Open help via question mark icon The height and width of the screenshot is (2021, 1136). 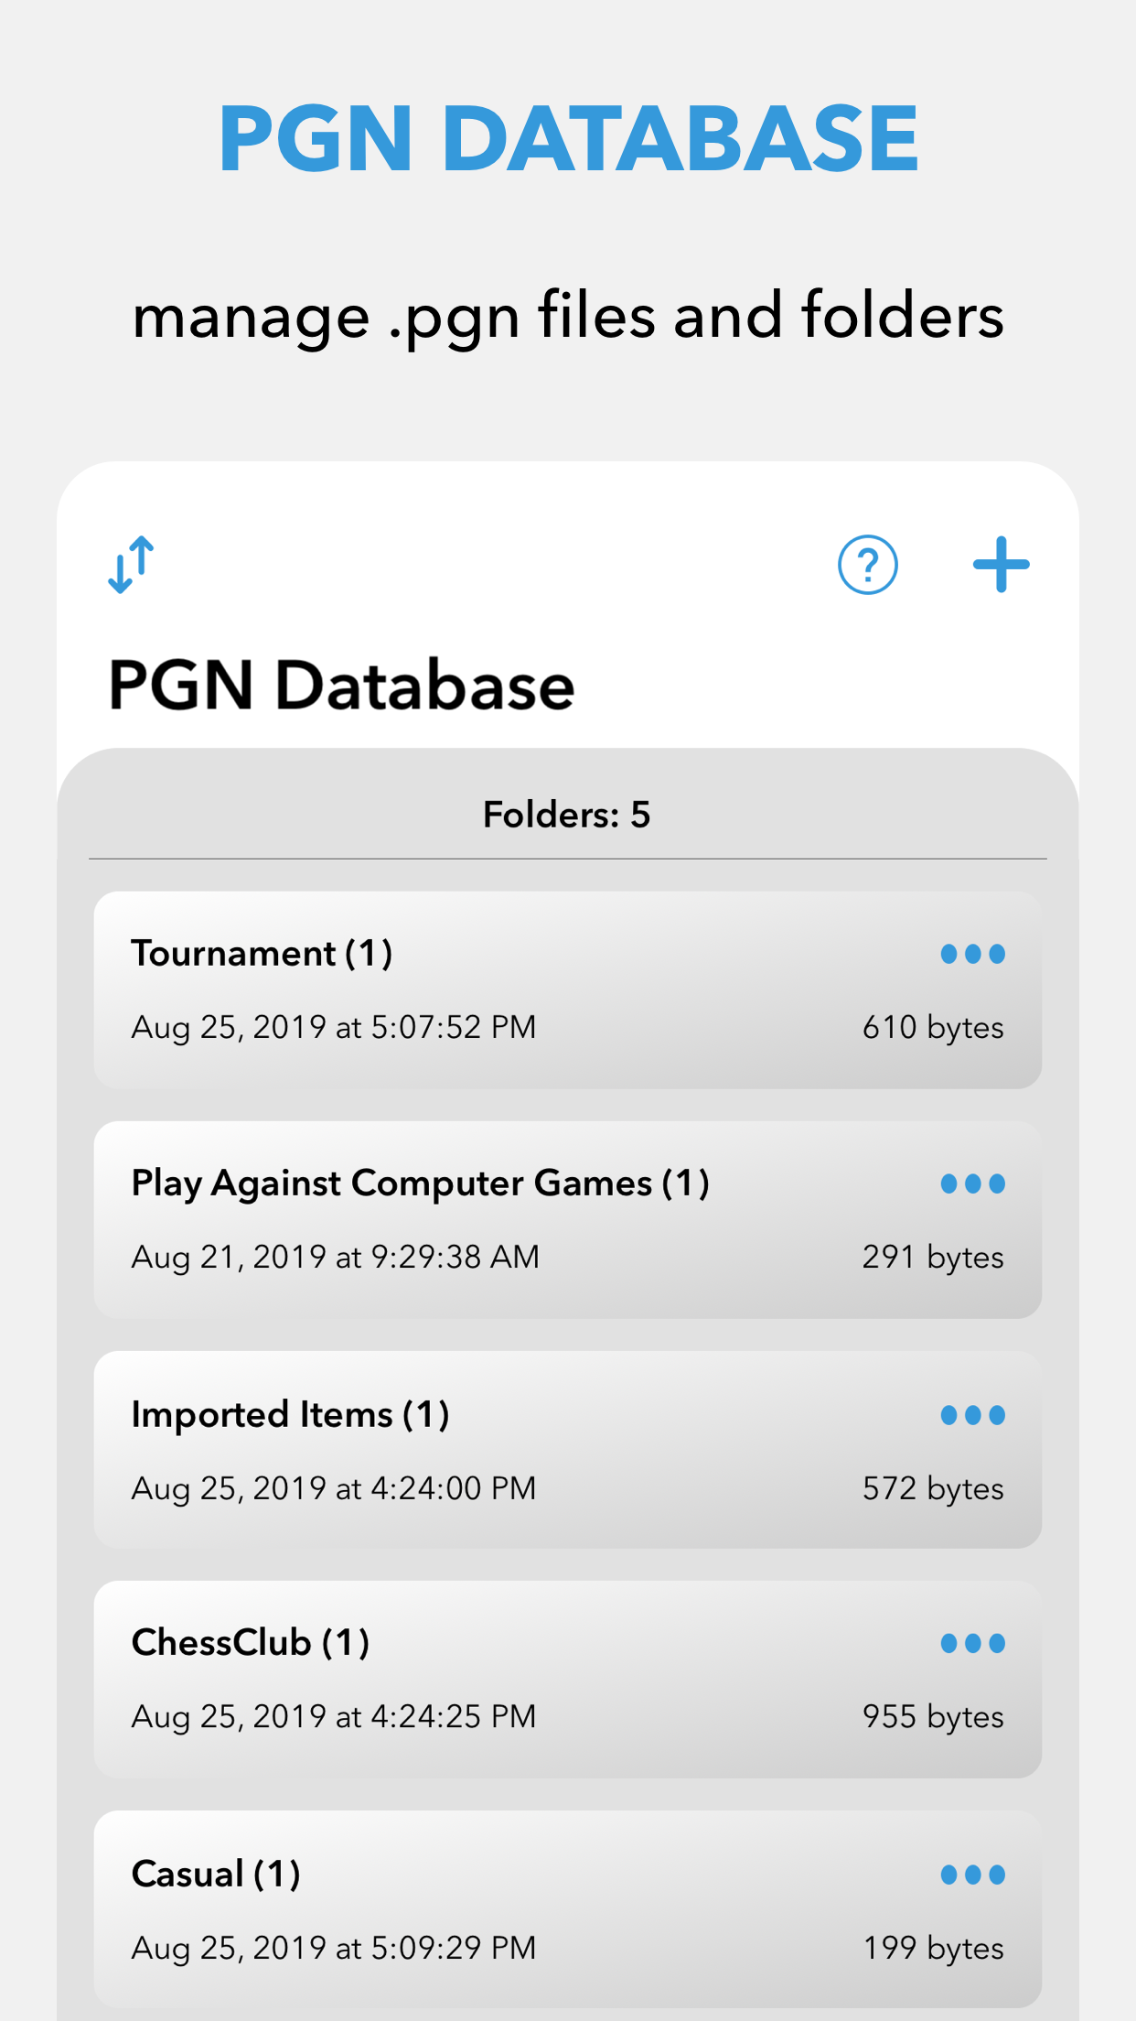(867, 565)
